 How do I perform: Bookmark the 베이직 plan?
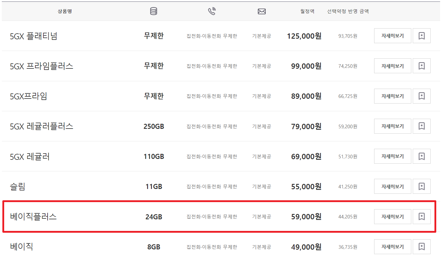pyautogui.click(x=422, y=246)
